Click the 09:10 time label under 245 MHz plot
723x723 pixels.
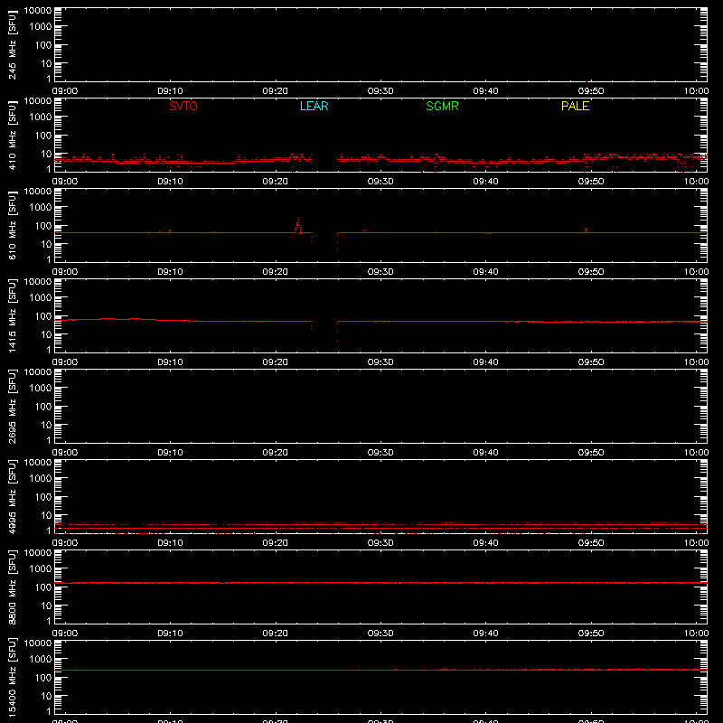point(170,91)
